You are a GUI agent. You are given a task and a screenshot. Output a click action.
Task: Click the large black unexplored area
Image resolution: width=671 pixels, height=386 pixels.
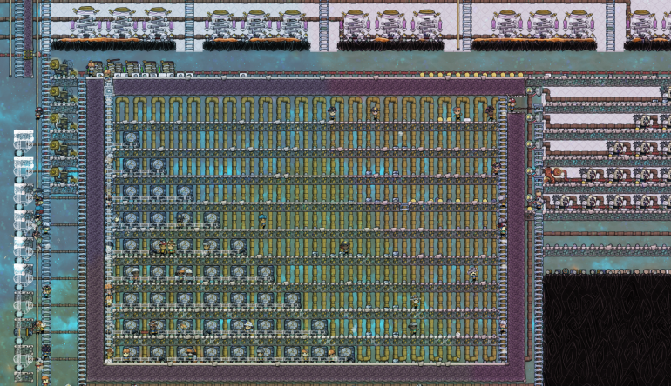[607, 329]
